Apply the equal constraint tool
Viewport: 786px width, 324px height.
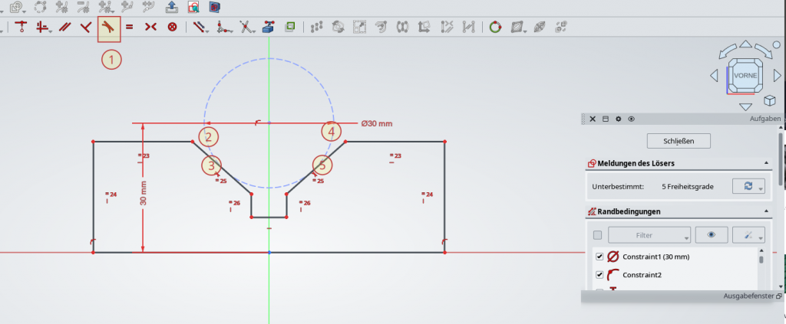(x=130, y=28)
